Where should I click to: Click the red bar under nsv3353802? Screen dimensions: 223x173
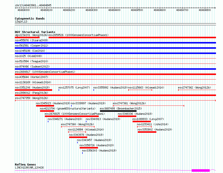(x=147, y=132)
